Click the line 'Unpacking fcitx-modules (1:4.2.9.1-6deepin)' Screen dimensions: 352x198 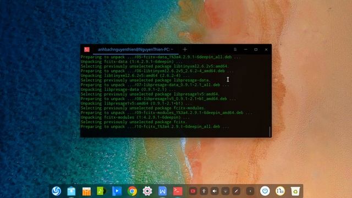pos(135,117)
